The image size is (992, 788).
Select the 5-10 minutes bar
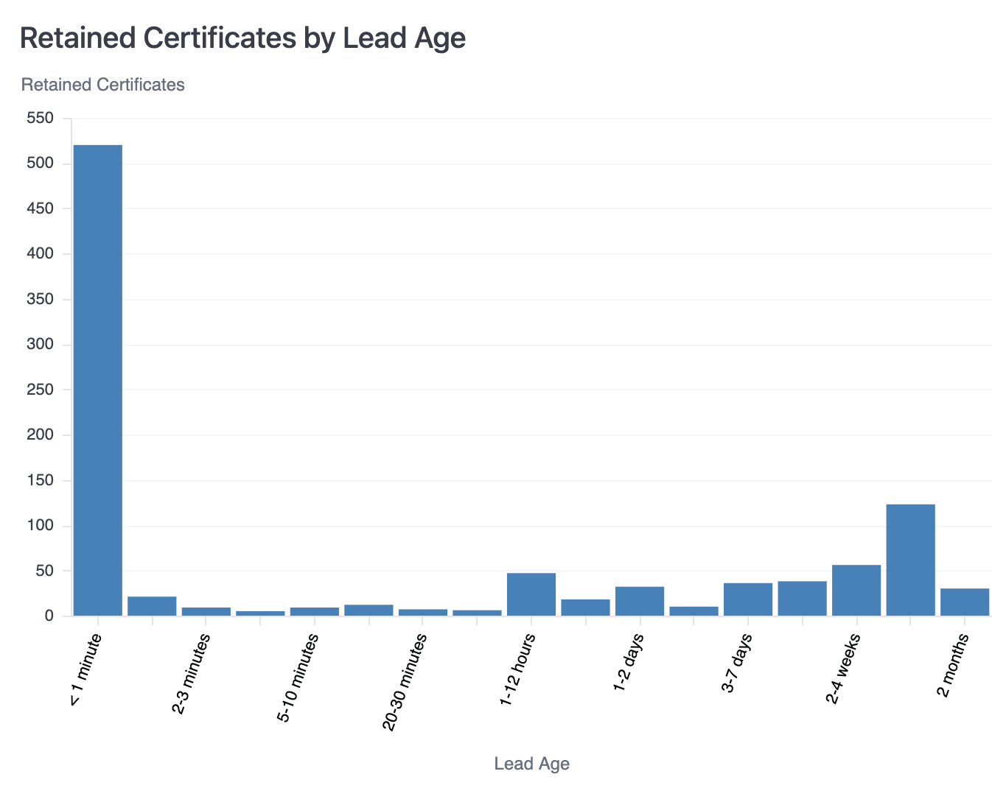pyautogui.click(x=315, y=611)
